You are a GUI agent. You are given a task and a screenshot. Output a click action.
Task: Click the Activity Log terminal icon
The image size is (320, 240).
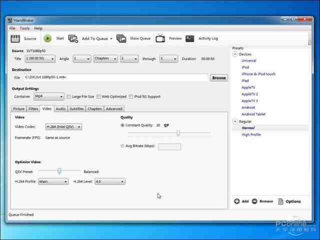tap(190, 38)
